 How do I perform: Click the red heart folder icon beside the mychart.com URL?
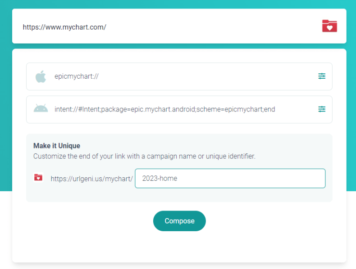[x=329, y=26]
